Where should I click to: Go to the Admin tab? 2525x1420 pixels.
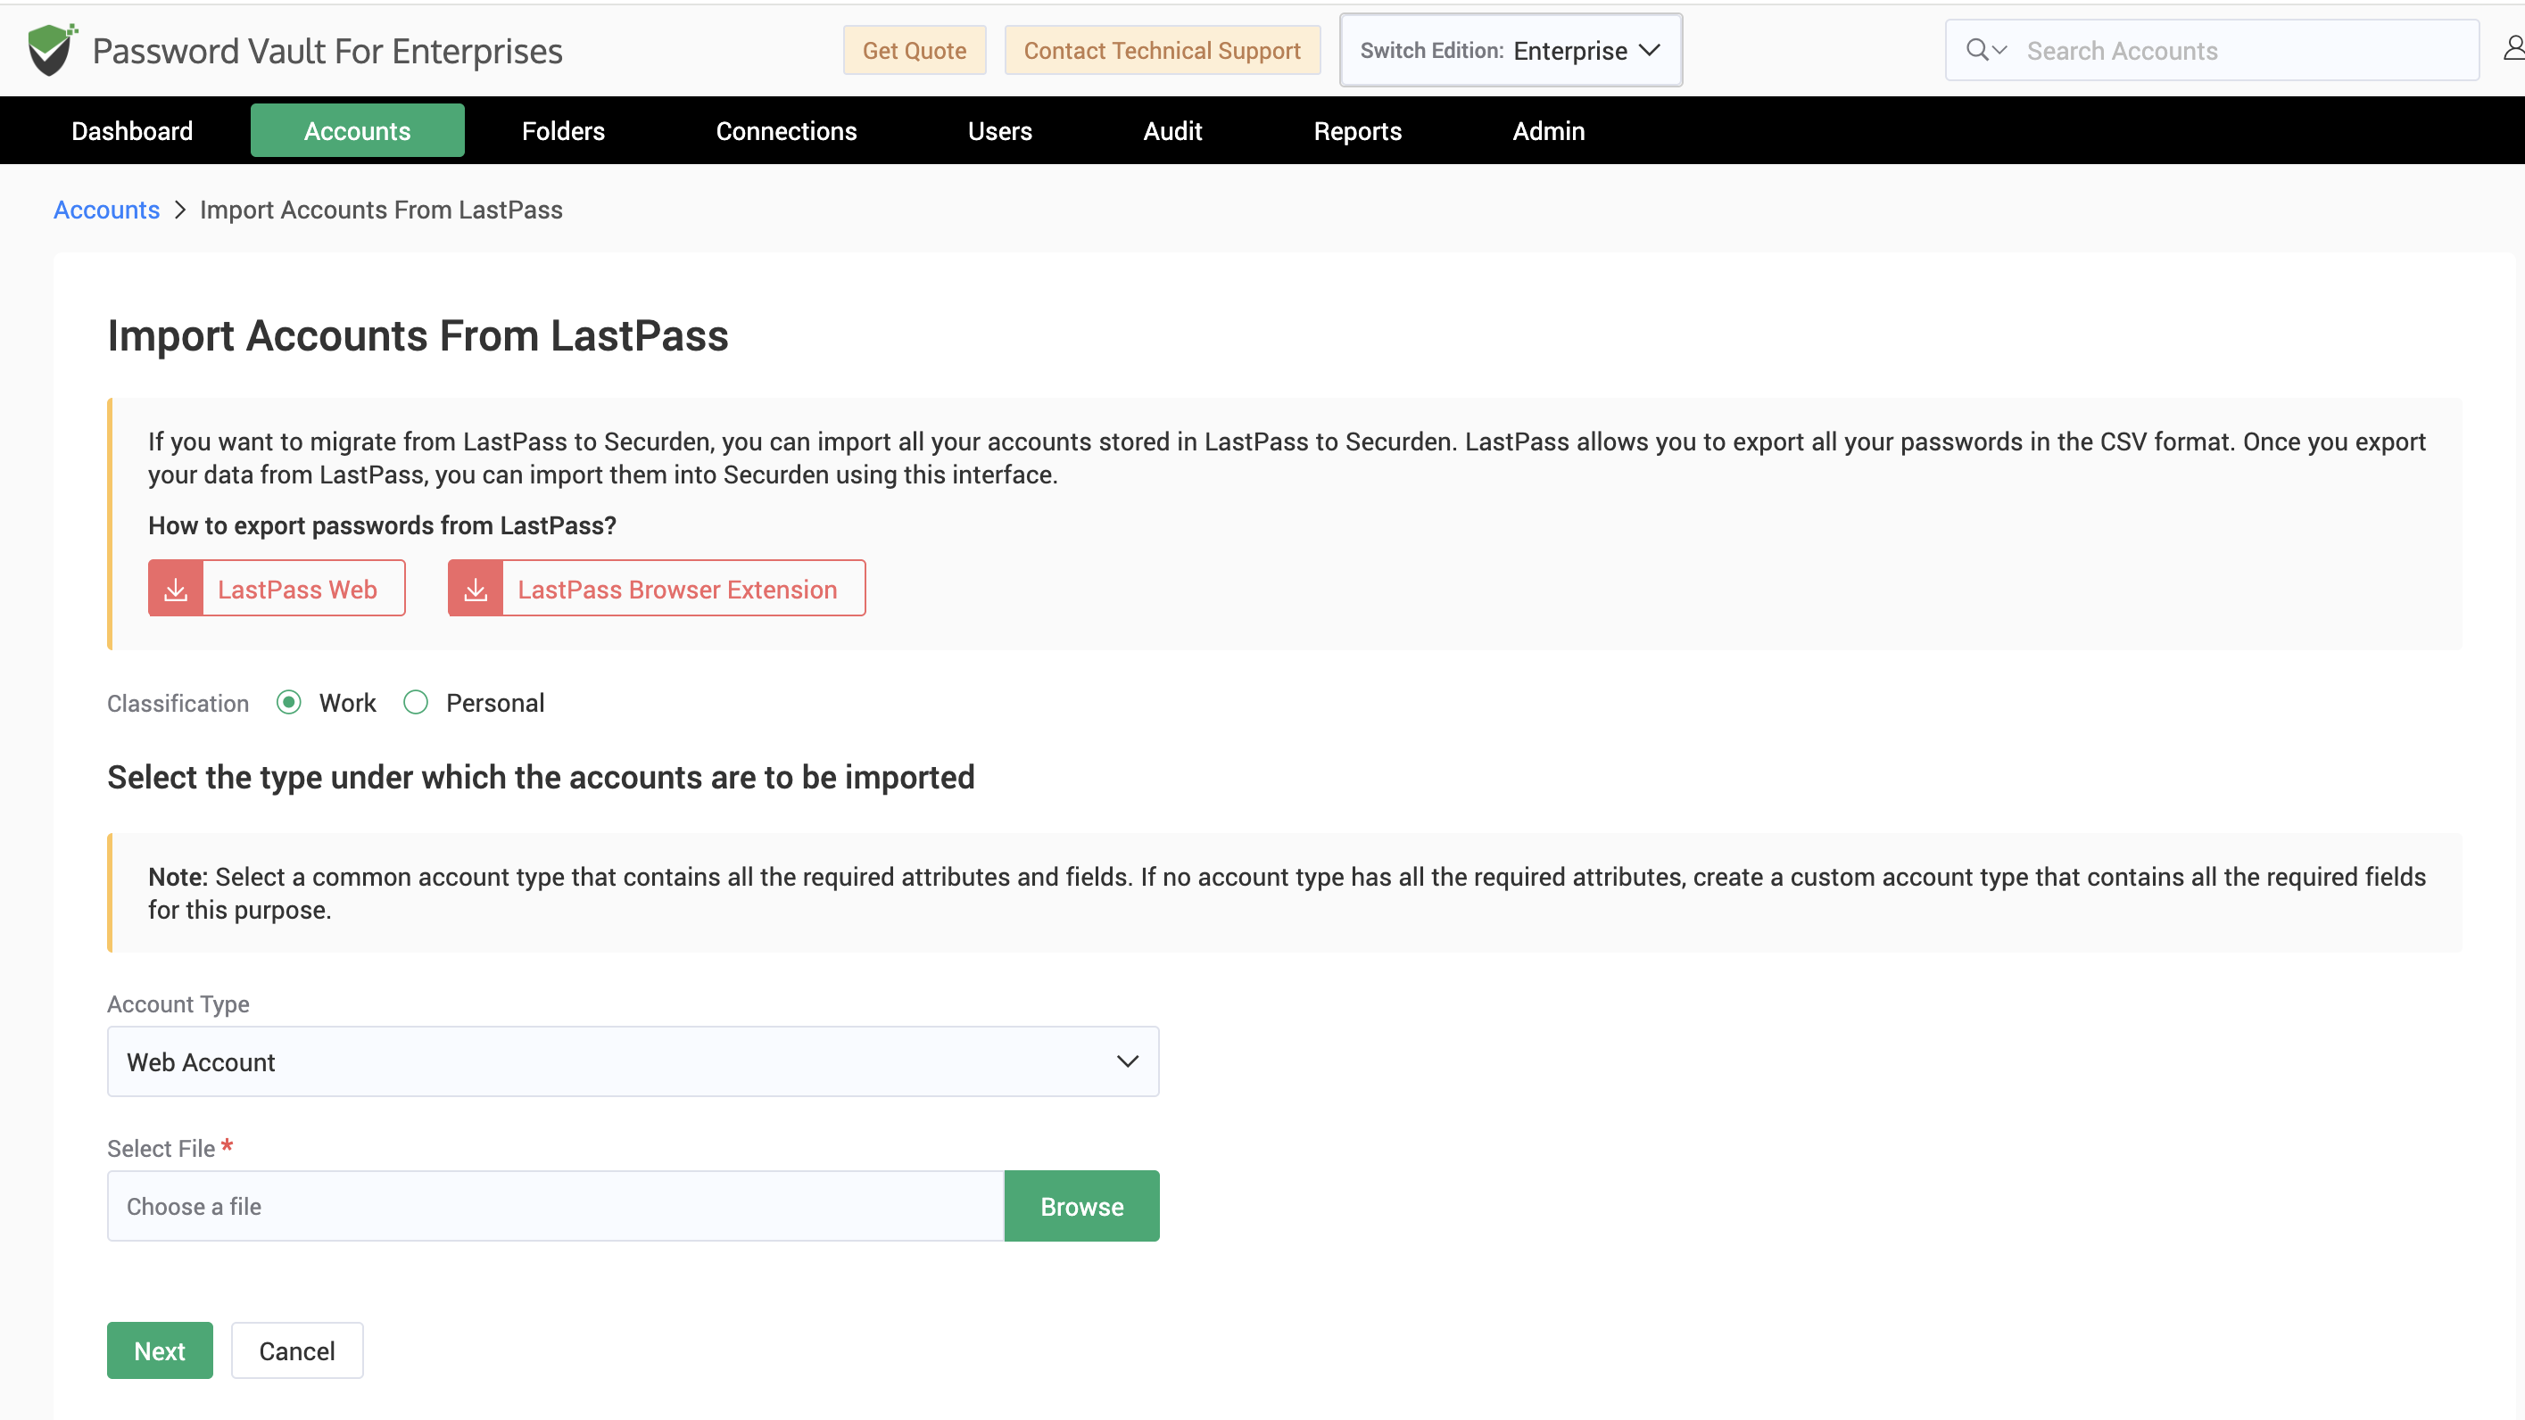point(1549,130)
